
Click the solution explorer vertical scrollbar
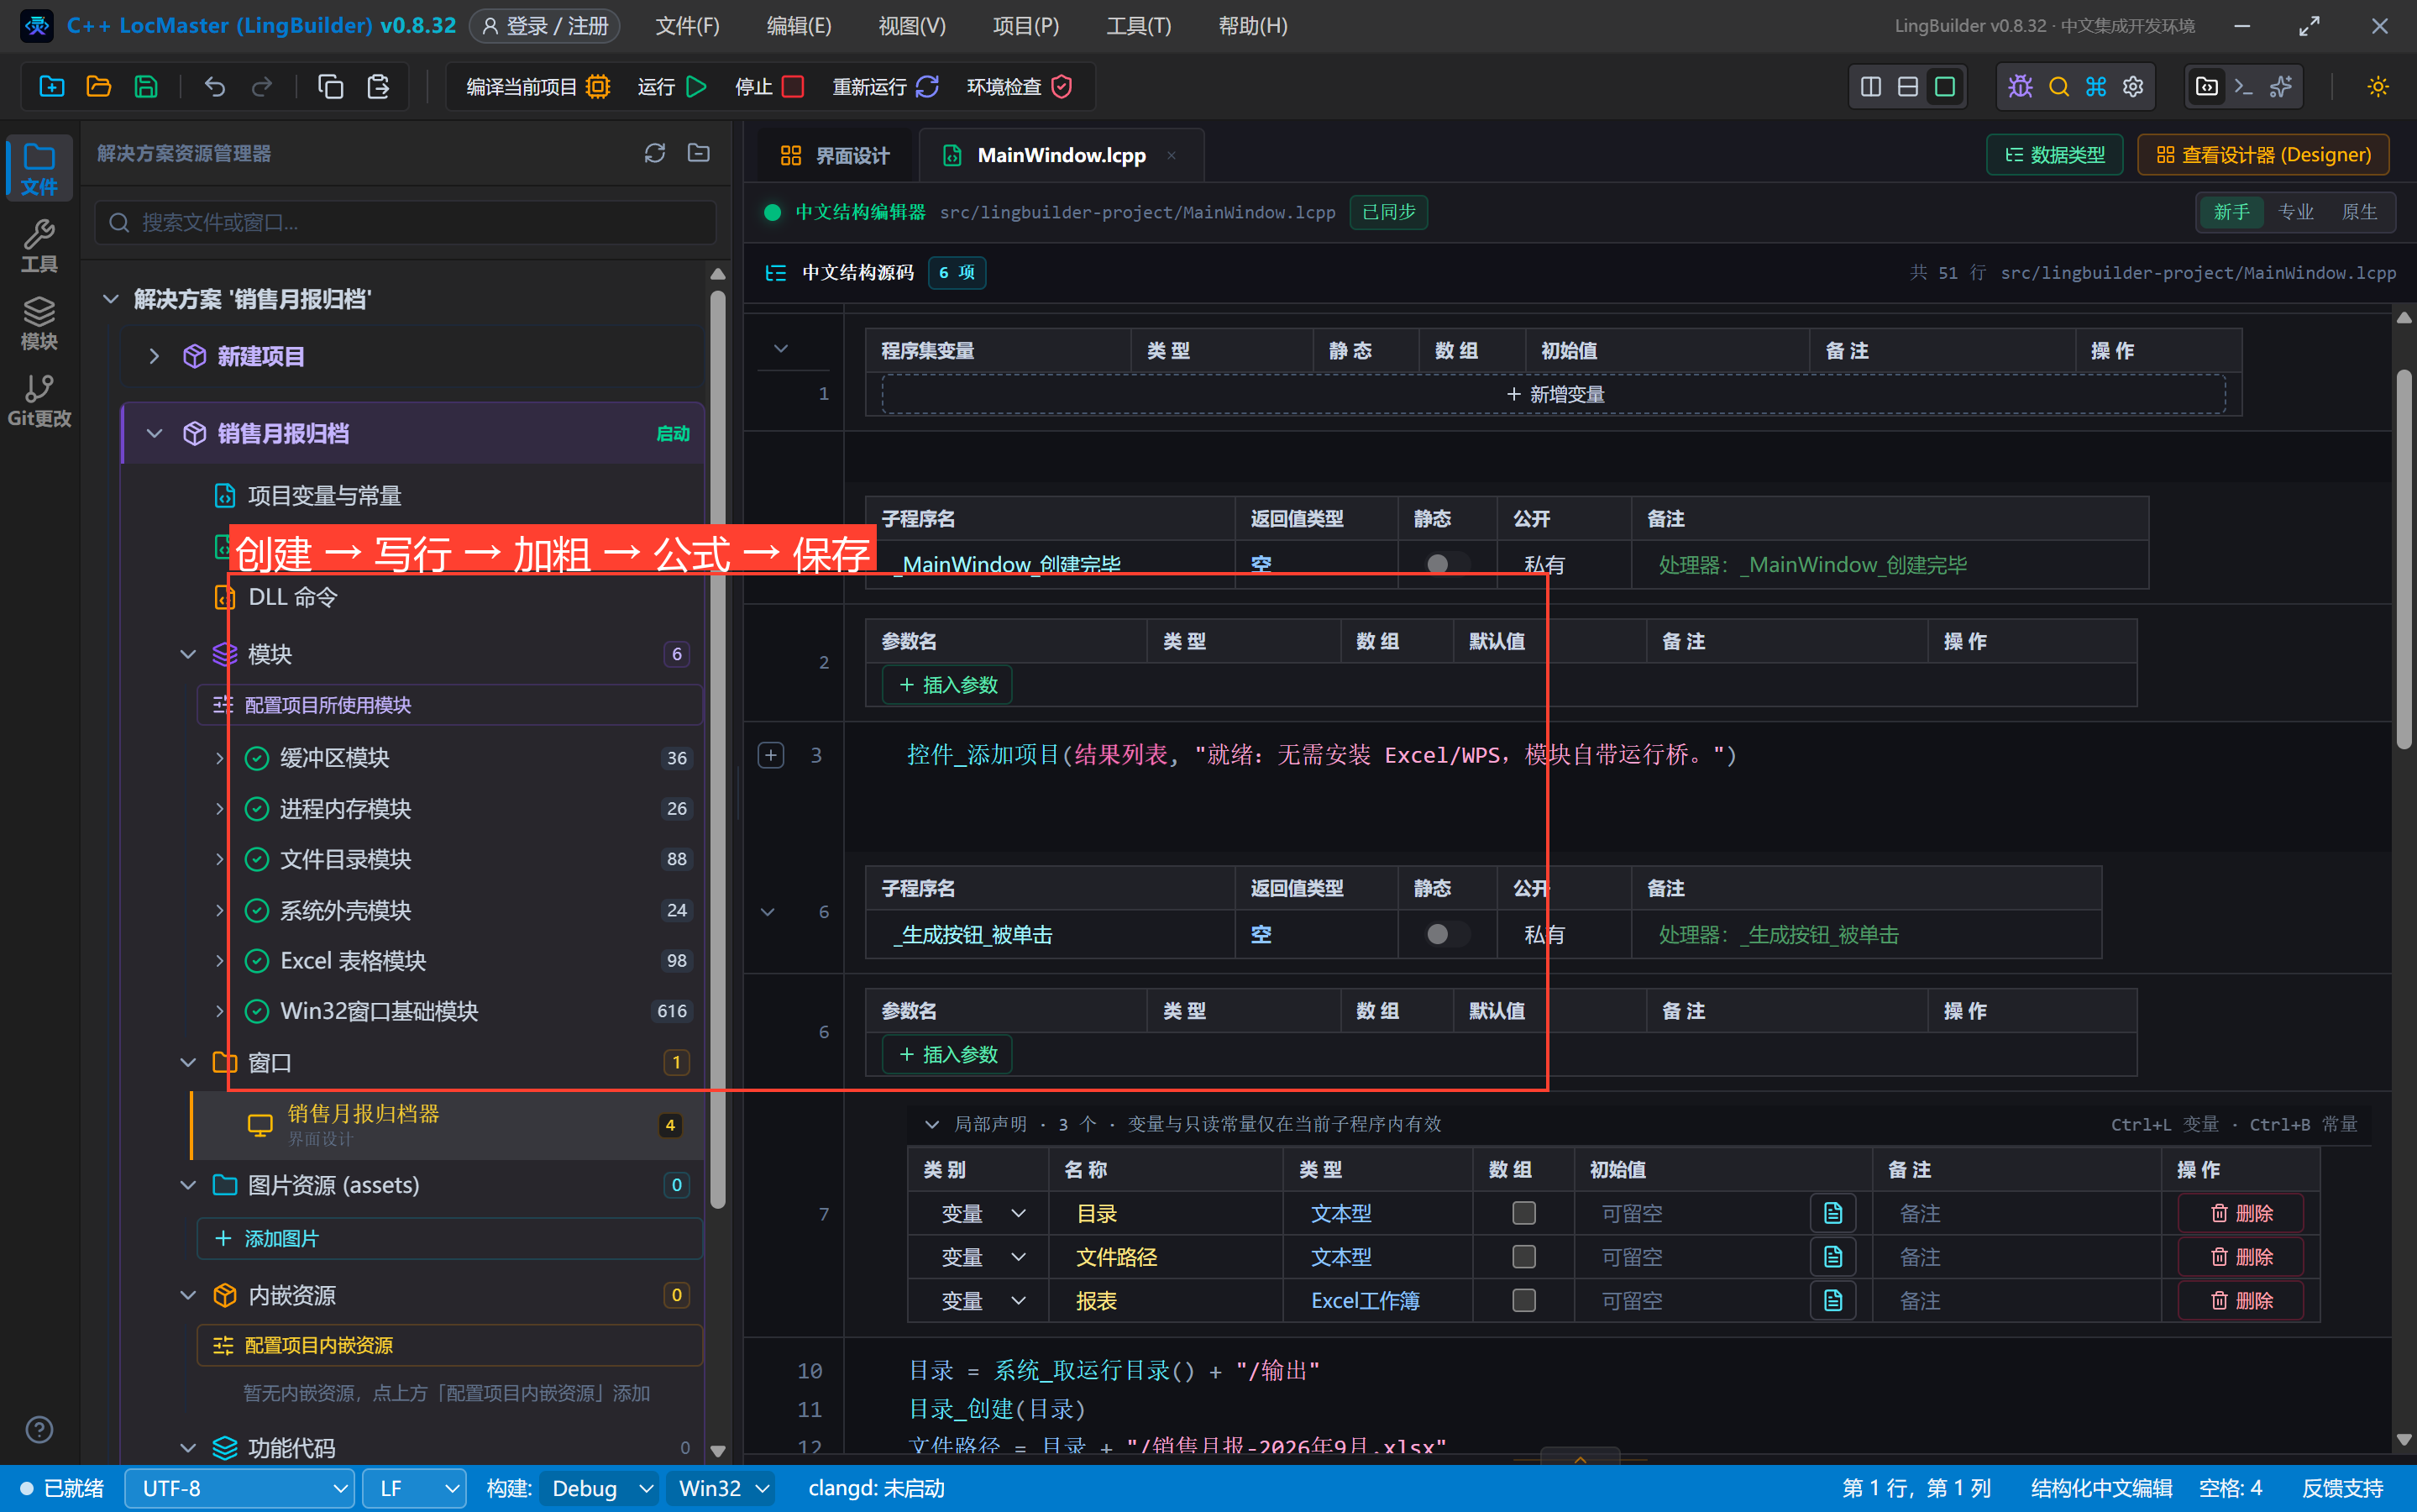pos(716,750)
